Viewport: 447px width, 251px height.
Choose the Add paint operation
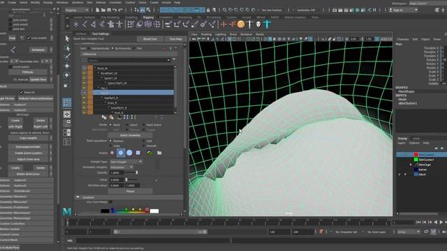(144, 141)
